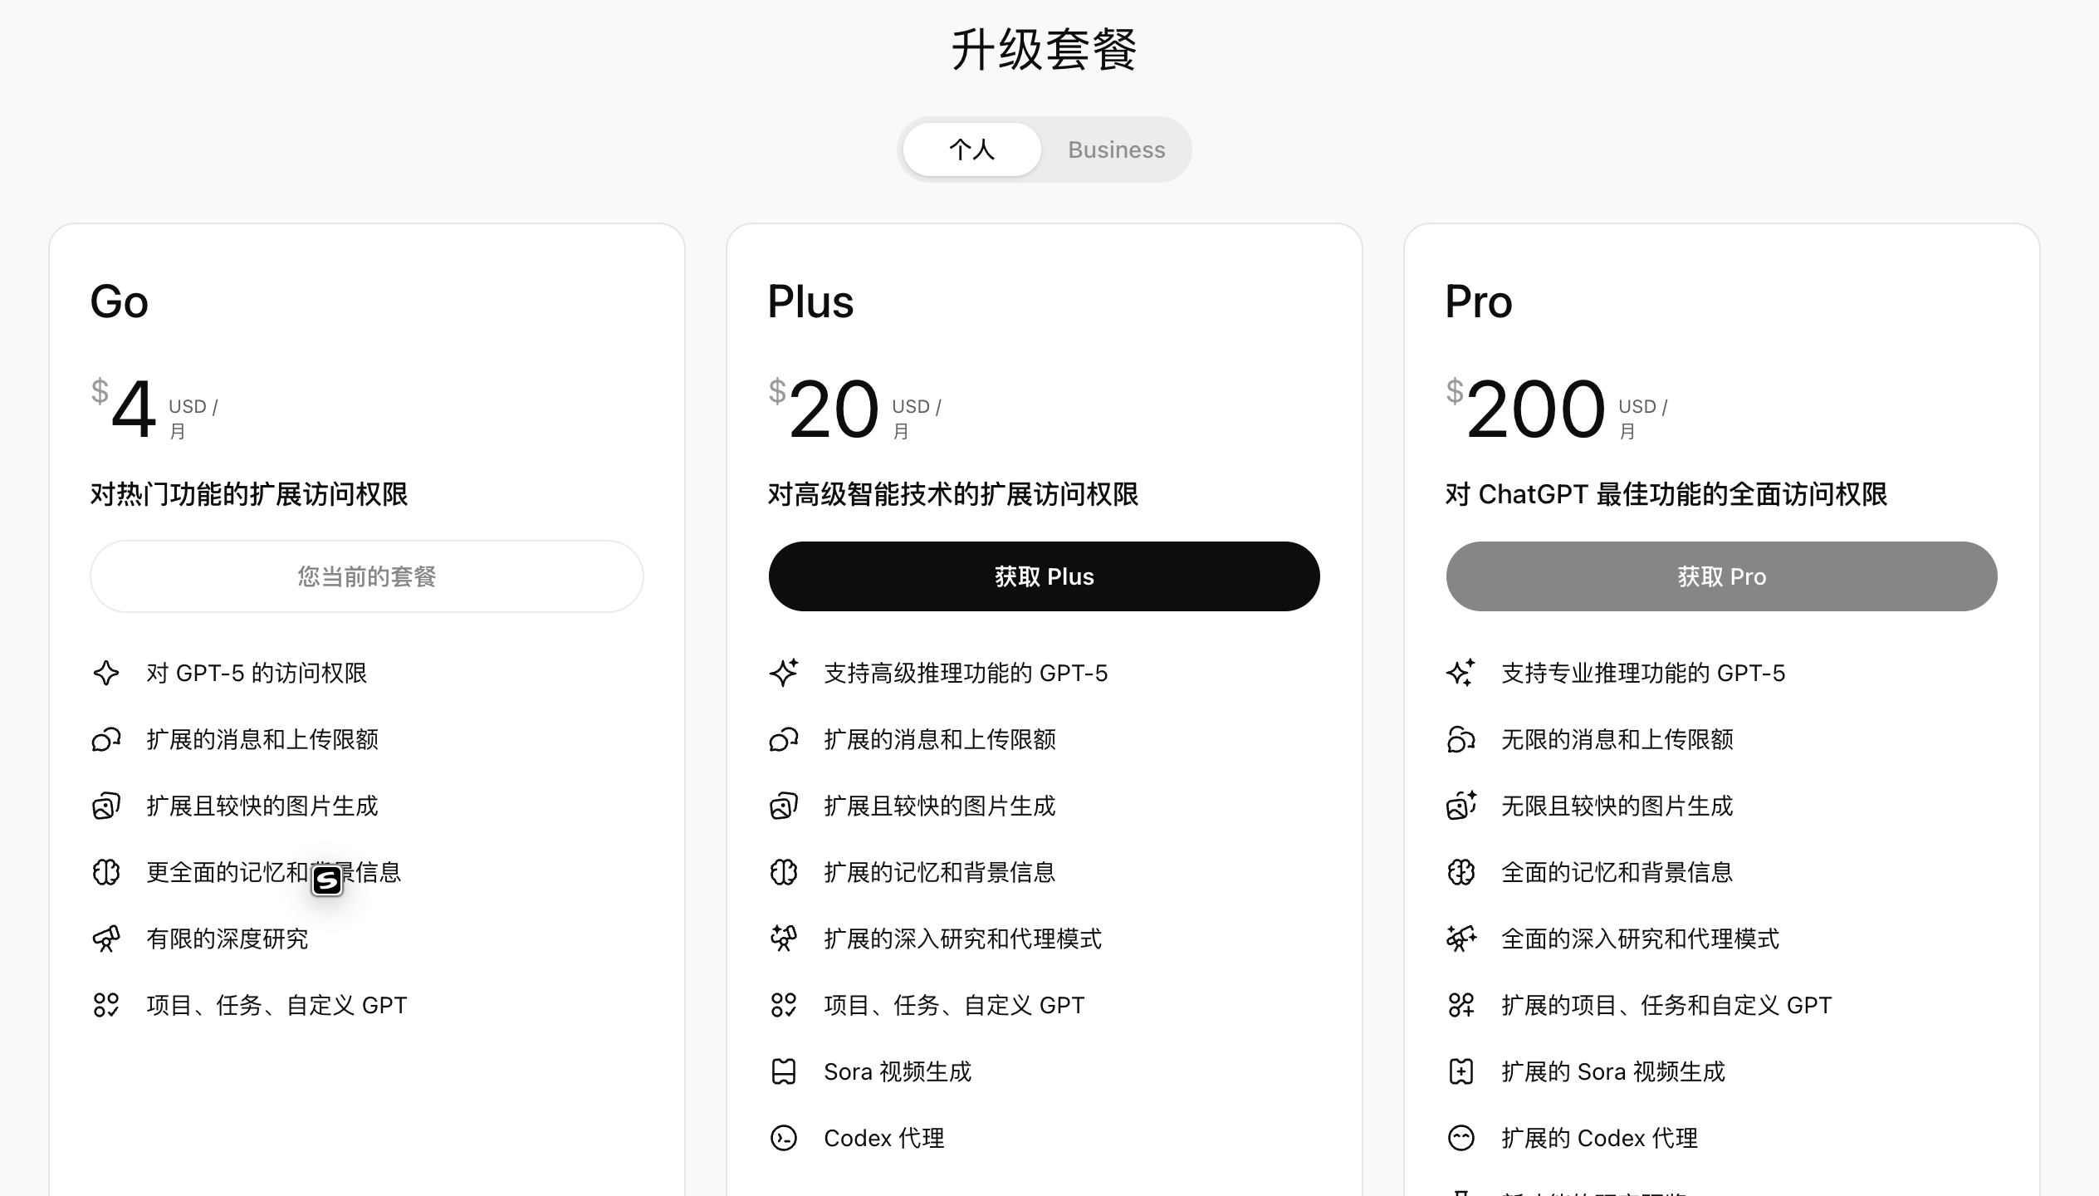2099x1196 pixels.
Task: Click sparkle icon beside 支持高级推理功能的 GPT-5
Action: 784,673
